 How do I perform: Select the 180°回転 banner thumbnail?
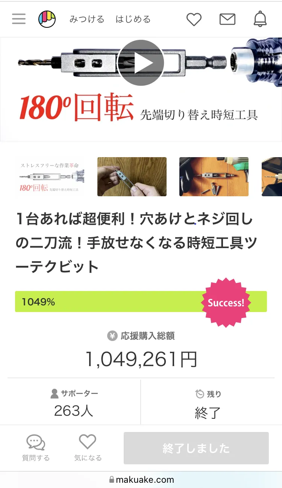[x=50, y=177]
